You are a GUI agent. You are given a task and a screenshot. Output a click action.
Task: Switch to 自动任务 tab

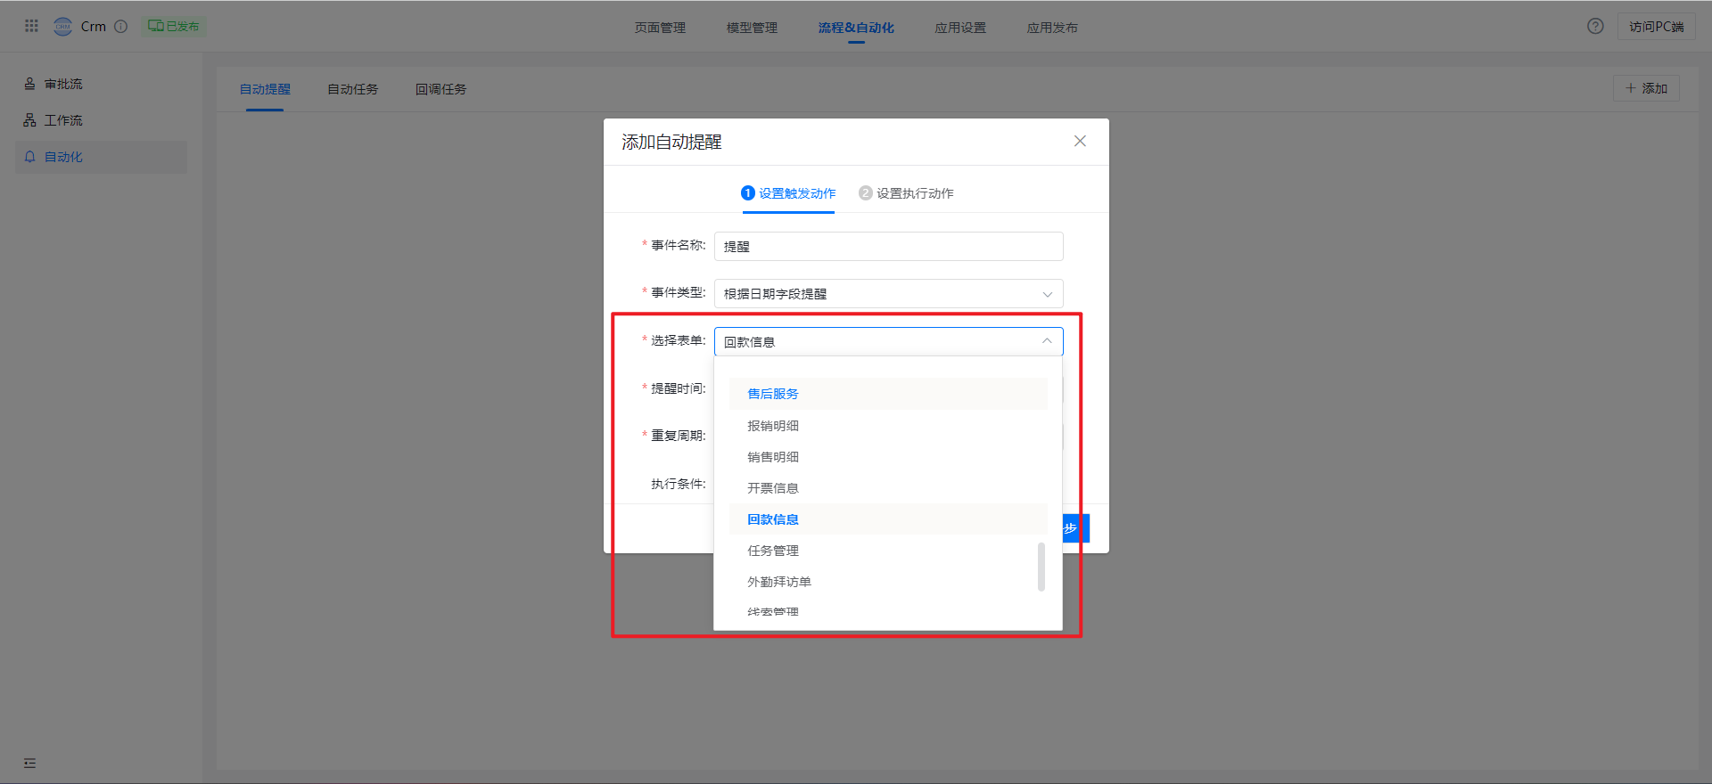click(x=352, y=89)
